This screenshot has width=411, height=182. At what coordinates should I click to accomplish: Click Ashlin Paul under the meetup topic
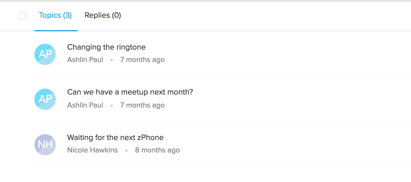[85, 105]
